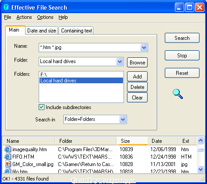This screenshot has height=184, width=207.
Task: Click the results list scrollbar thumb
Action: [200, 150]
